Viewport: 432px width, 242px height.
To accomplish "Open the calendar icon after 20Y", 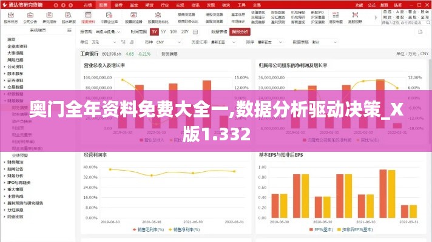I will click(195, 32).
